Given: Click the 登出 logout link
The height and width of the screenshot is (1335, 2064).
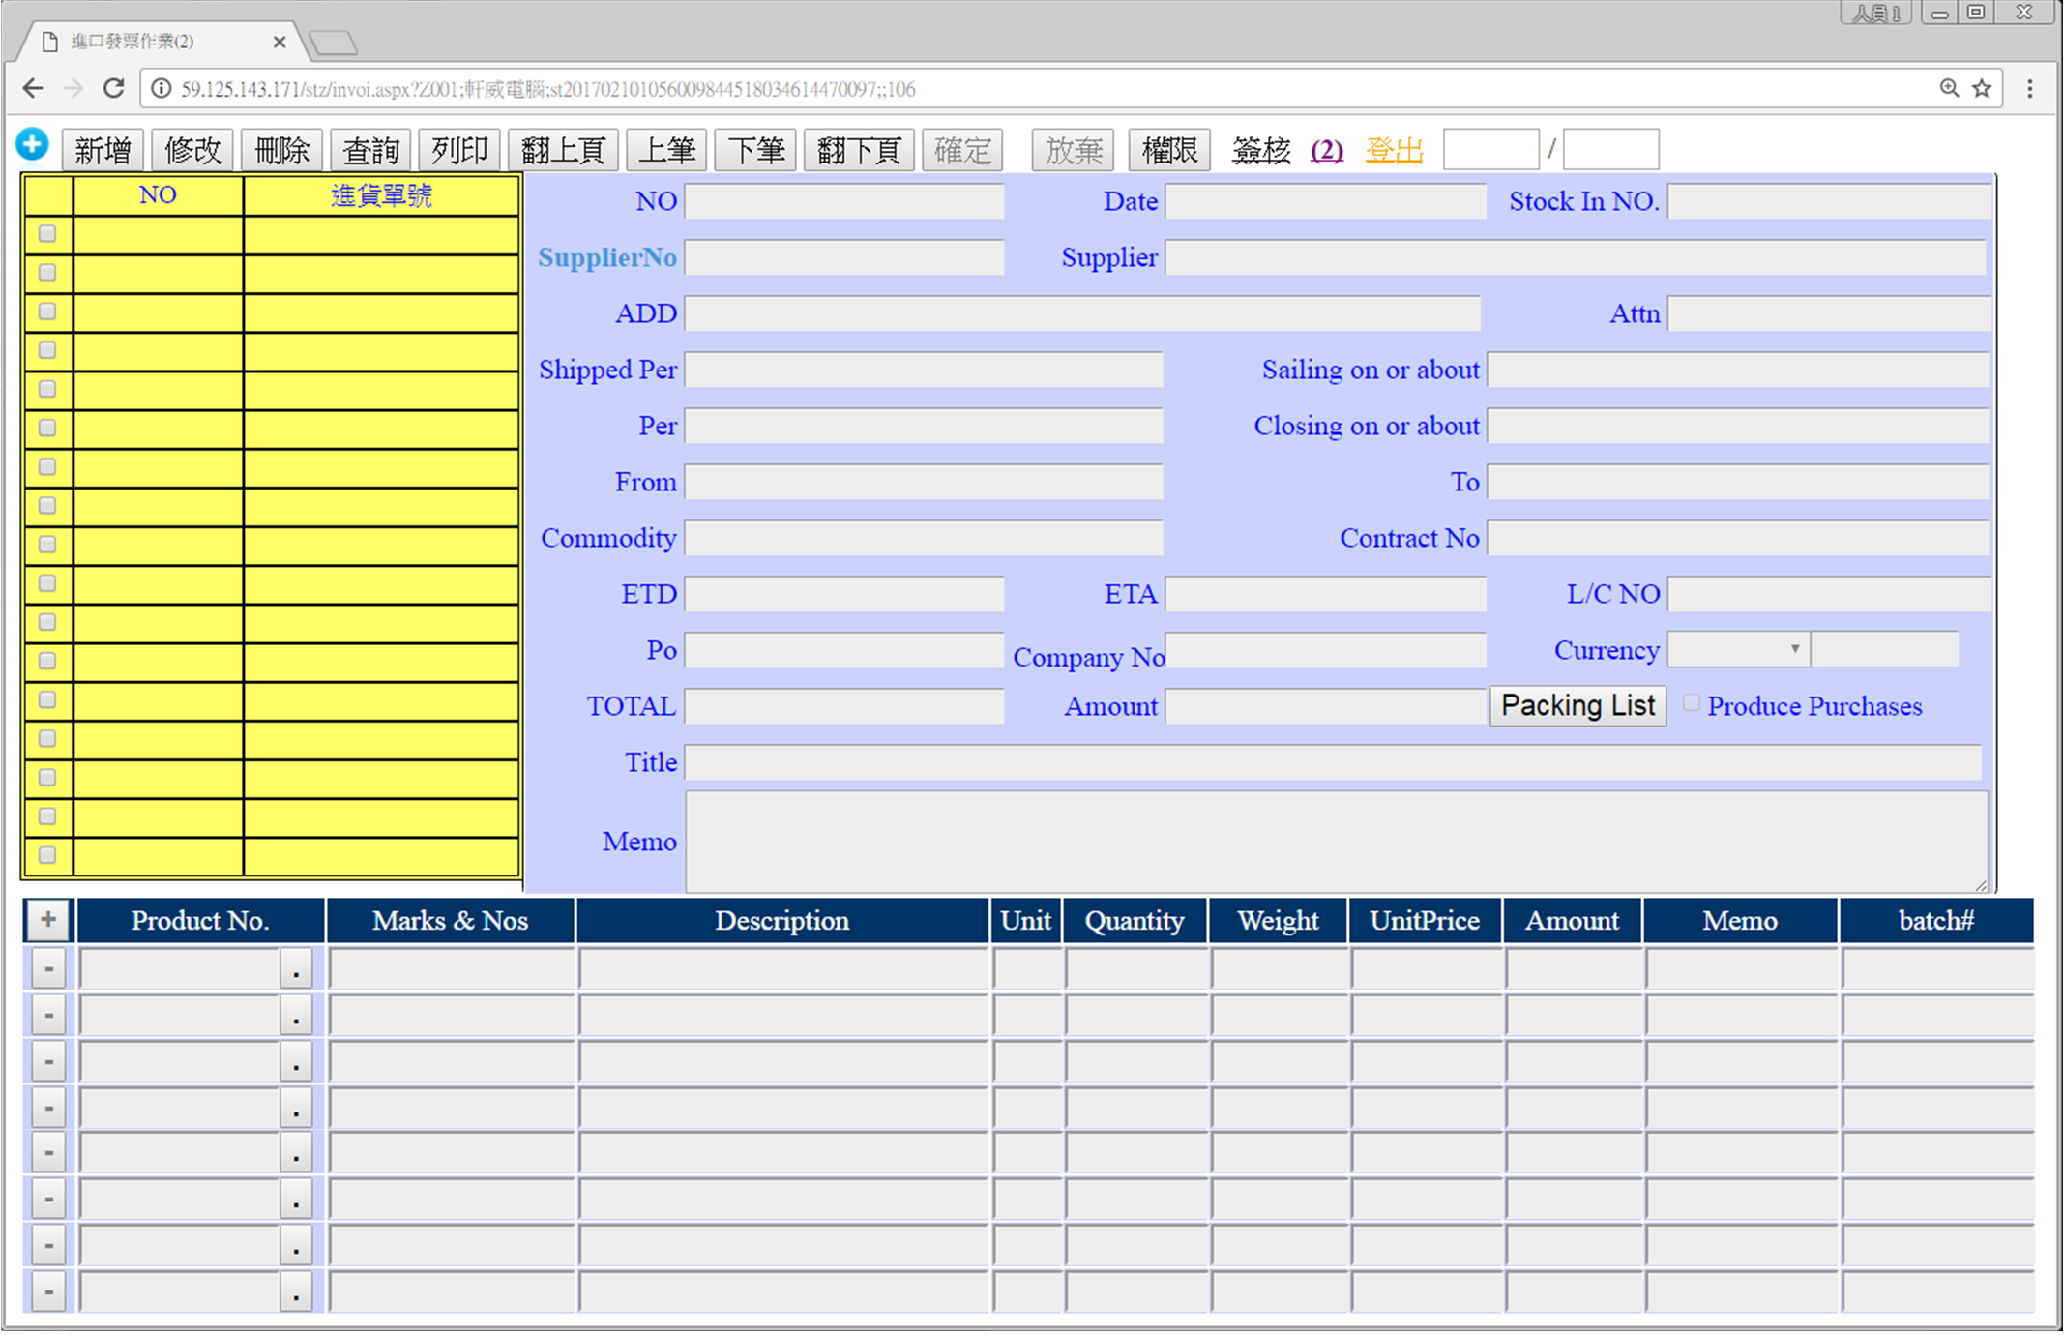Looking at the screenshot, I should tap(1394, 150).
